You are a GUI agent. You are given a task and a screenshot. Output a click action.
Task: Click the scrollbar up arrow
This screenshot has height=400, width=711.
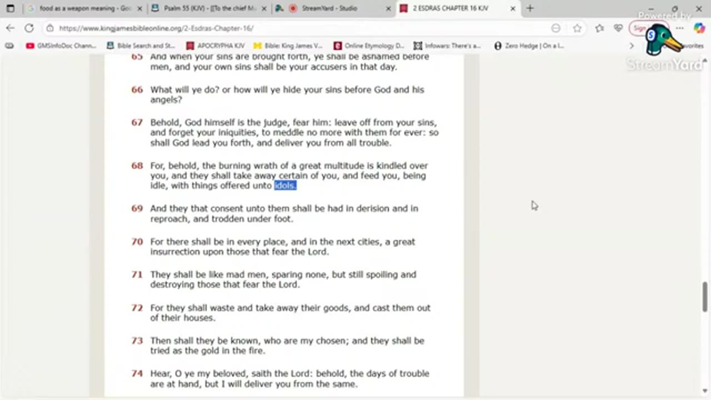tap(705, 59)
